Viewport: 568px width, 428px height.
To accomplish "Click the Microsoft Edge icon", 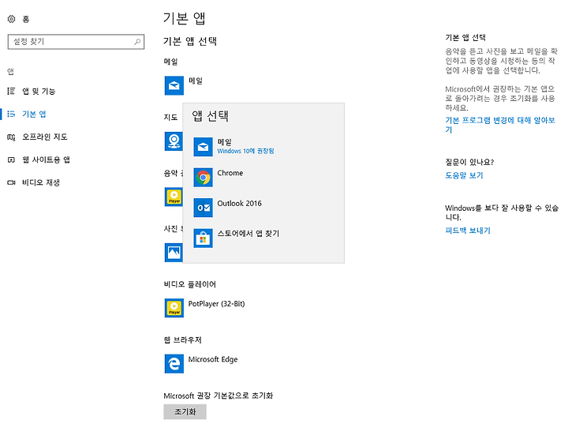I will (174, 363).
